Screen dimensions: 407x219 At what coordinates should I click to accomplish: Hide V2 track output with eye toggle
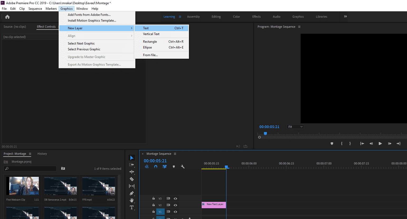[176, 205]
